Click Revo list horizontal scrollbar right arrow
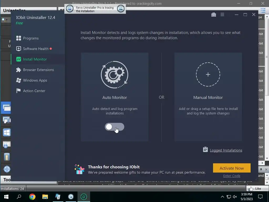The height and width of the screenshot is (202, 269). [262, 163]
